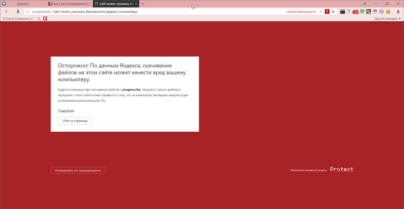The image size is (404, 209).
Task: Click the bold yougame.biz text in warning
Action: tap(131, 90)
